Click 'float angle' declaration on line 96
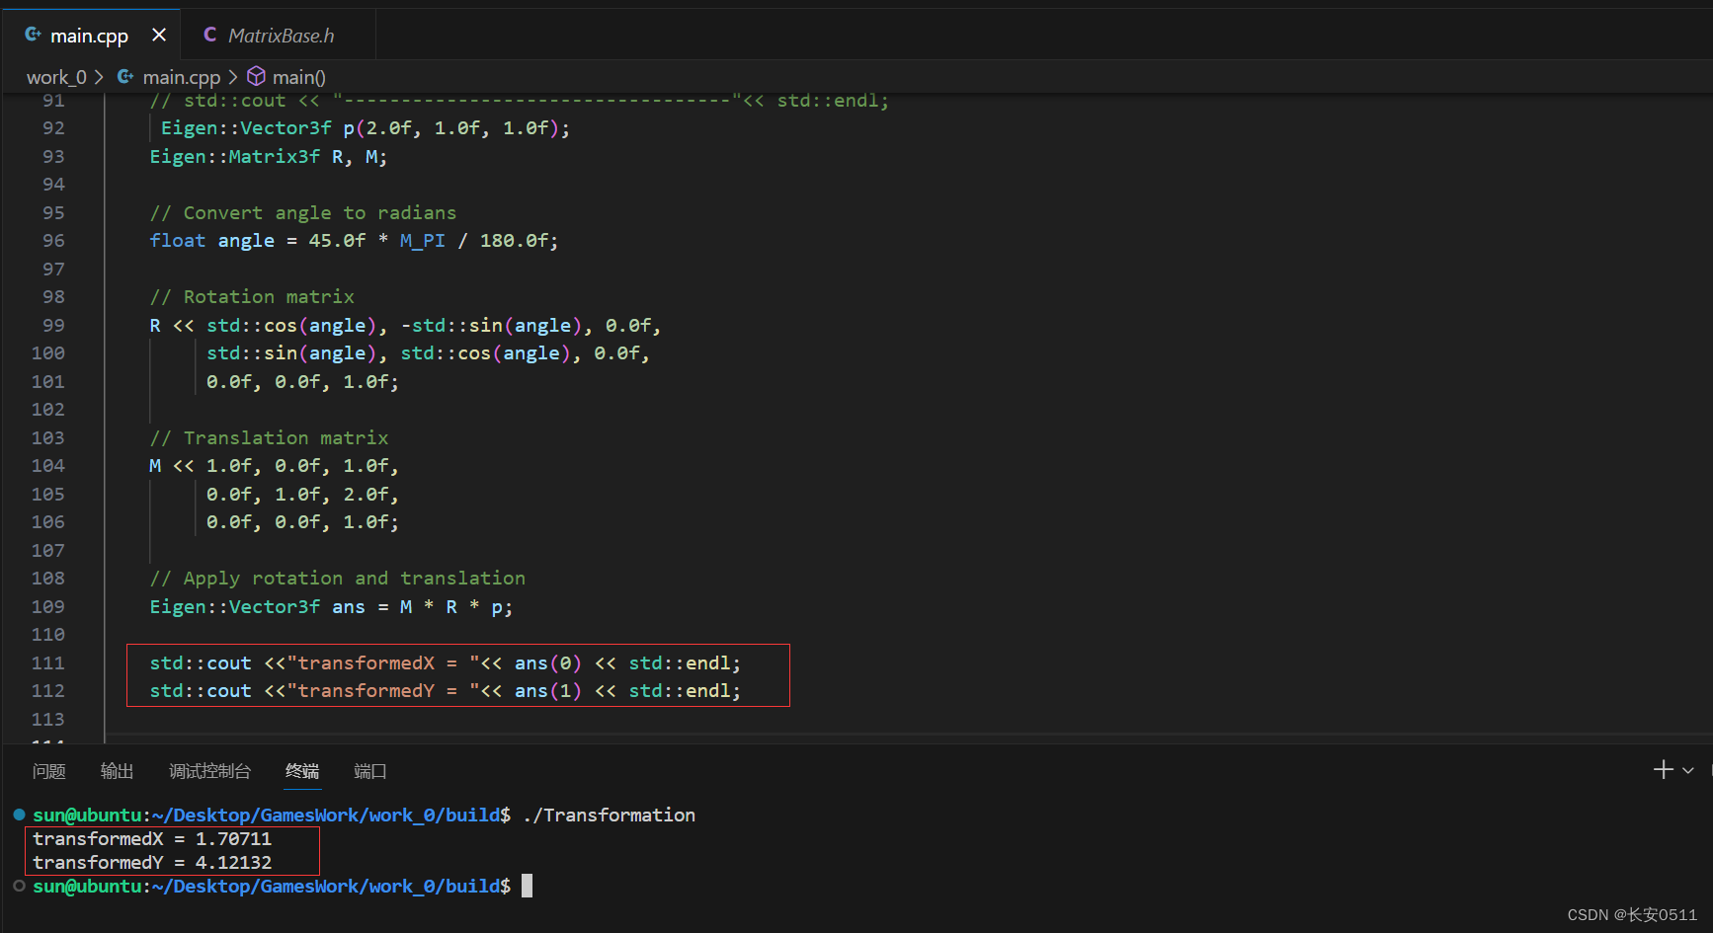This screenshot has height=933, width=1713. point(212,241)
